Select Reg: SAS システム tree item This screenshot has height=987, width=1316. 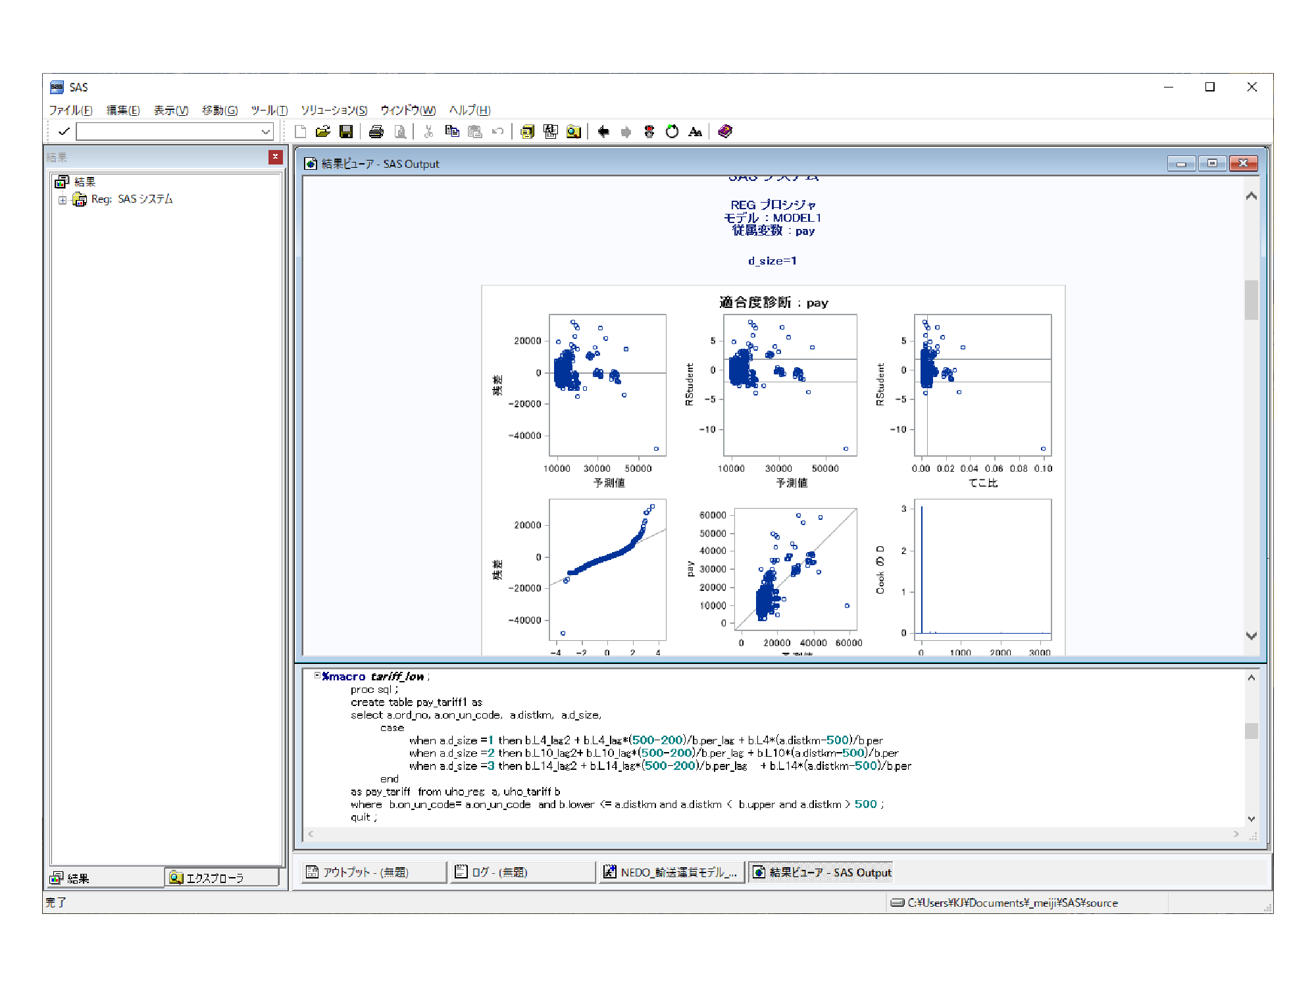[x=132, y=199]
